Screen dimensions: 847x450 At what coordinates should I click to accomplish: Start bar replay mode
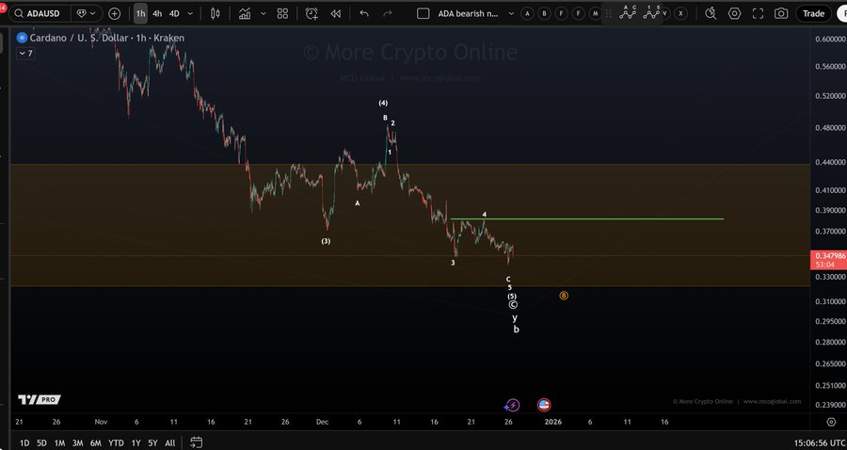pos(337,13)
